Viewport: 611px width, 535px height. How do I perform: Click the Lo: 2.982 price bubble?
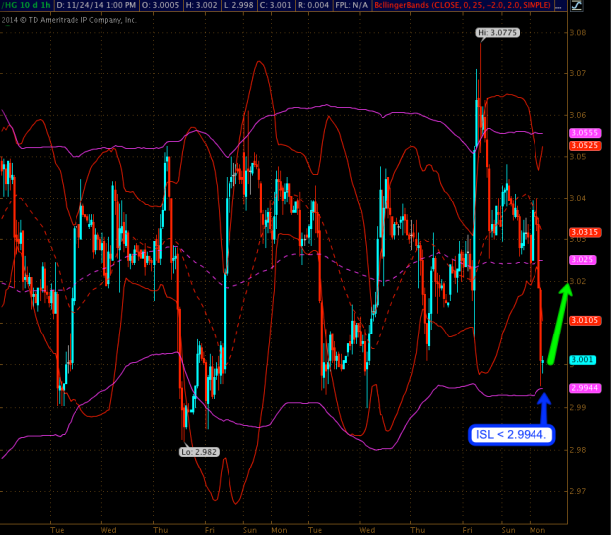coord(197,451)
